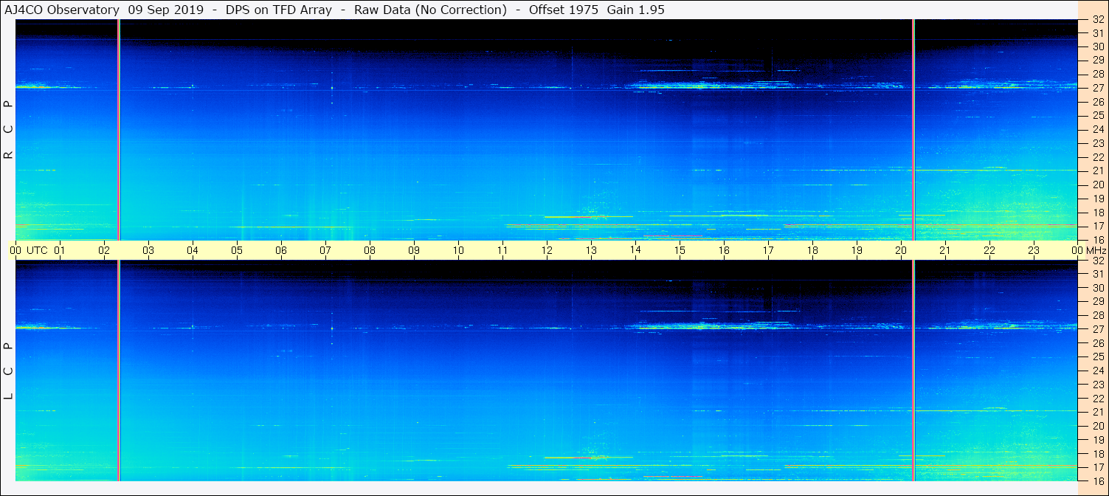Click the 26 MHz tick in RCP panel
The height and width of the screenshot is (496, 1109).
click(x=1098, y=102)
